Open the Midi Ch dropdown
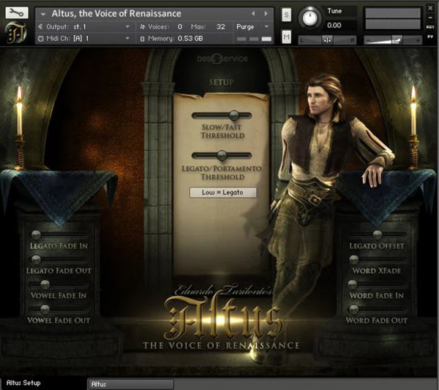Screen dimensions: 439x390 [x=127, y=38]
